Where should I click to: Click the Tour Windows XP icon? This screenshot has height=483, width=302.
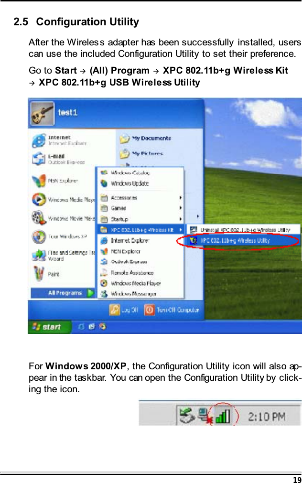point(39,236)
